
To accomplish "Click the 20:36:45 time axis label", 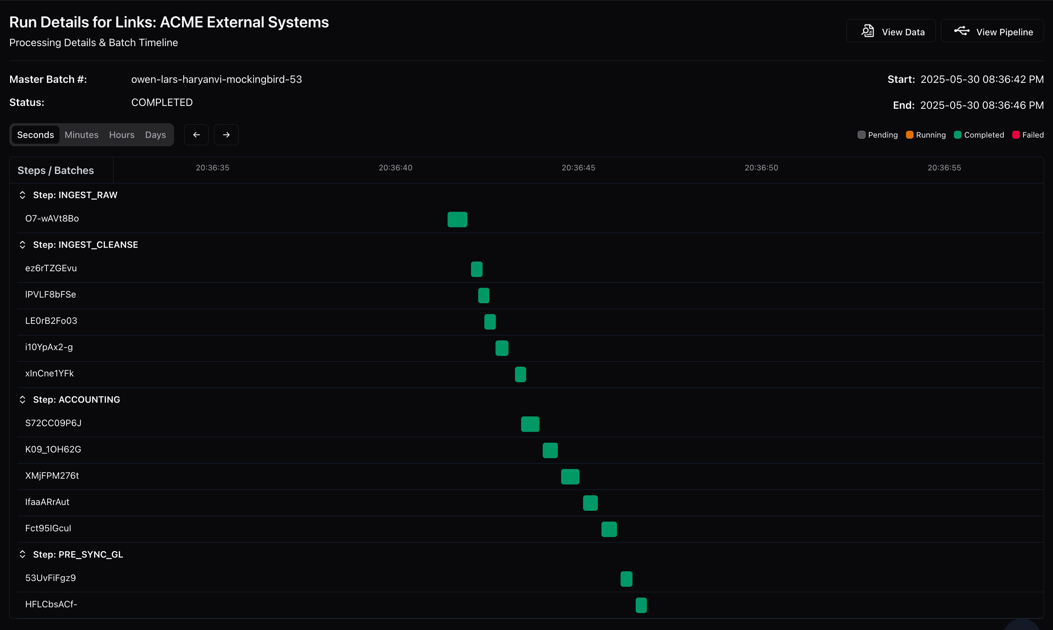I will [x=579, y=168].
